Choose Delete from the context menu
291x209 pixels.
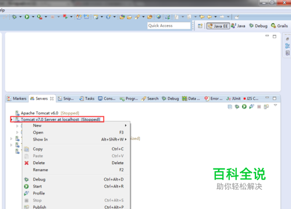pyautogui.click(x=76, y=163)
